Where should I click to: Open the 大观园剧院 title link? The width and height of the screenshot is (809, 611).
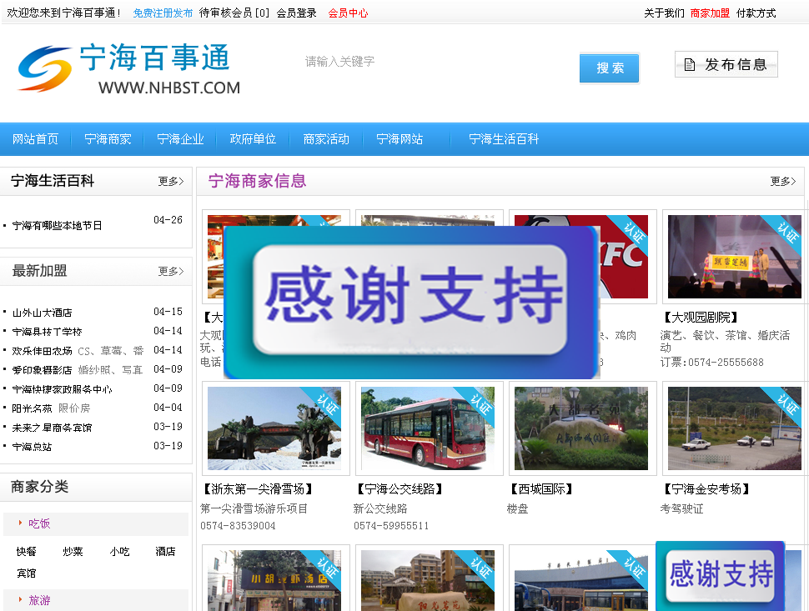click(700, 317)
